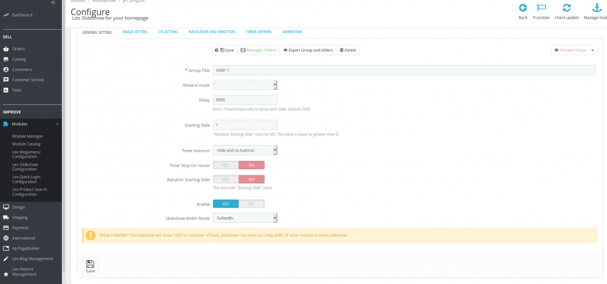Open Module Manager submenu link
This screenshot has width=607, height=284.
point(27,136)
